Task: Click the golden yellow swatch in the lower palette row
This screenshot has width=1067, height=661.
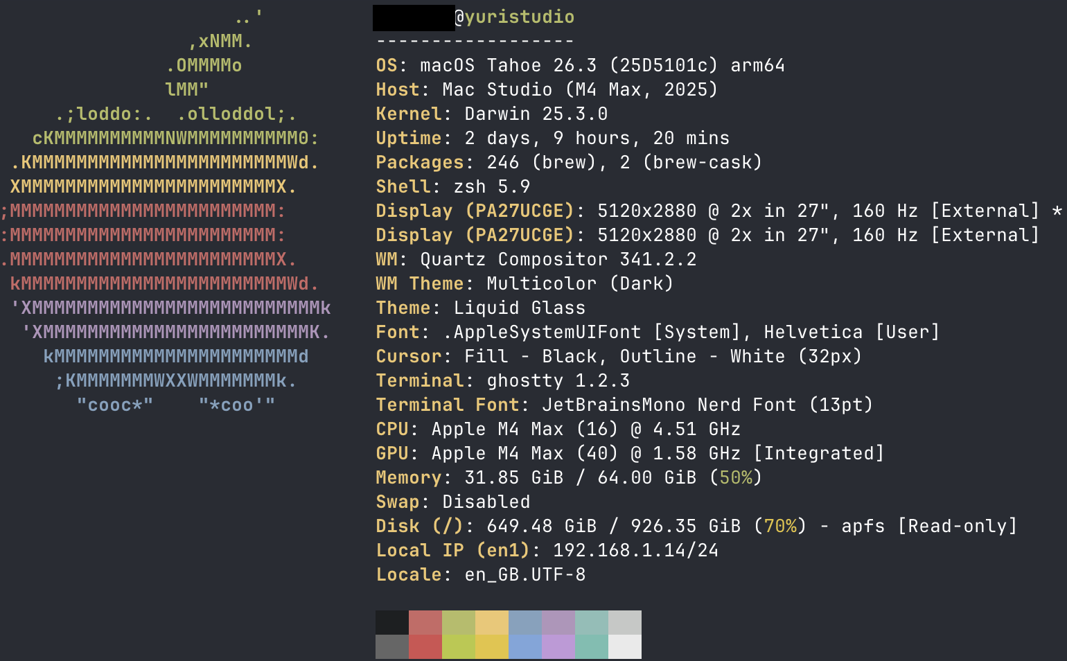Action: [x=492, y=646]
